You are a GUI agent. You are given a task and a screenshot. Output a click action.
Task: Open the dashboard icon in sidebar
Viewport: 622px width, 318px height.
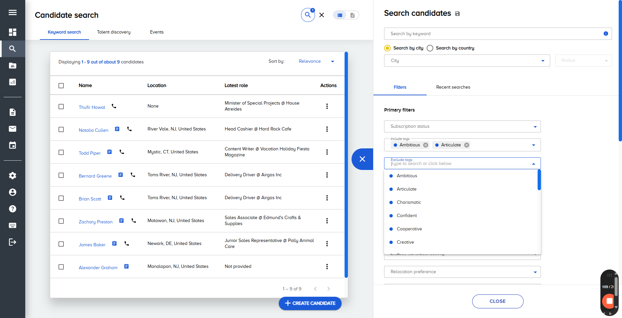point(13,32)
